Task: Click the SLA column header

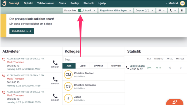Action: coord(149,59)
